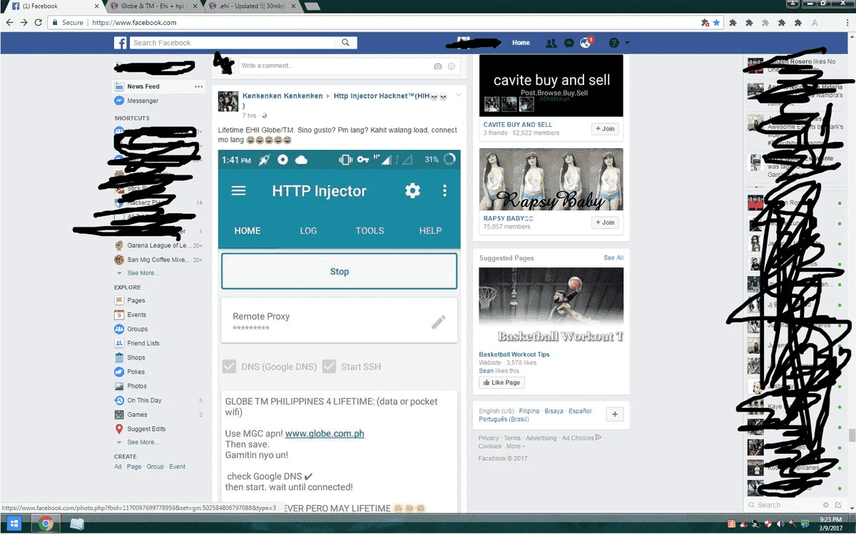Switch to the Globe & TM browser tab

(x=153, y=6)
